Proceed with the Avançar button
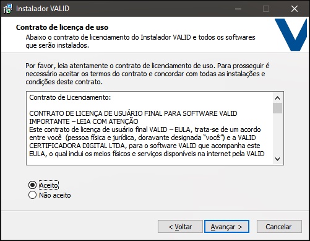 click(x=226, y=227)
